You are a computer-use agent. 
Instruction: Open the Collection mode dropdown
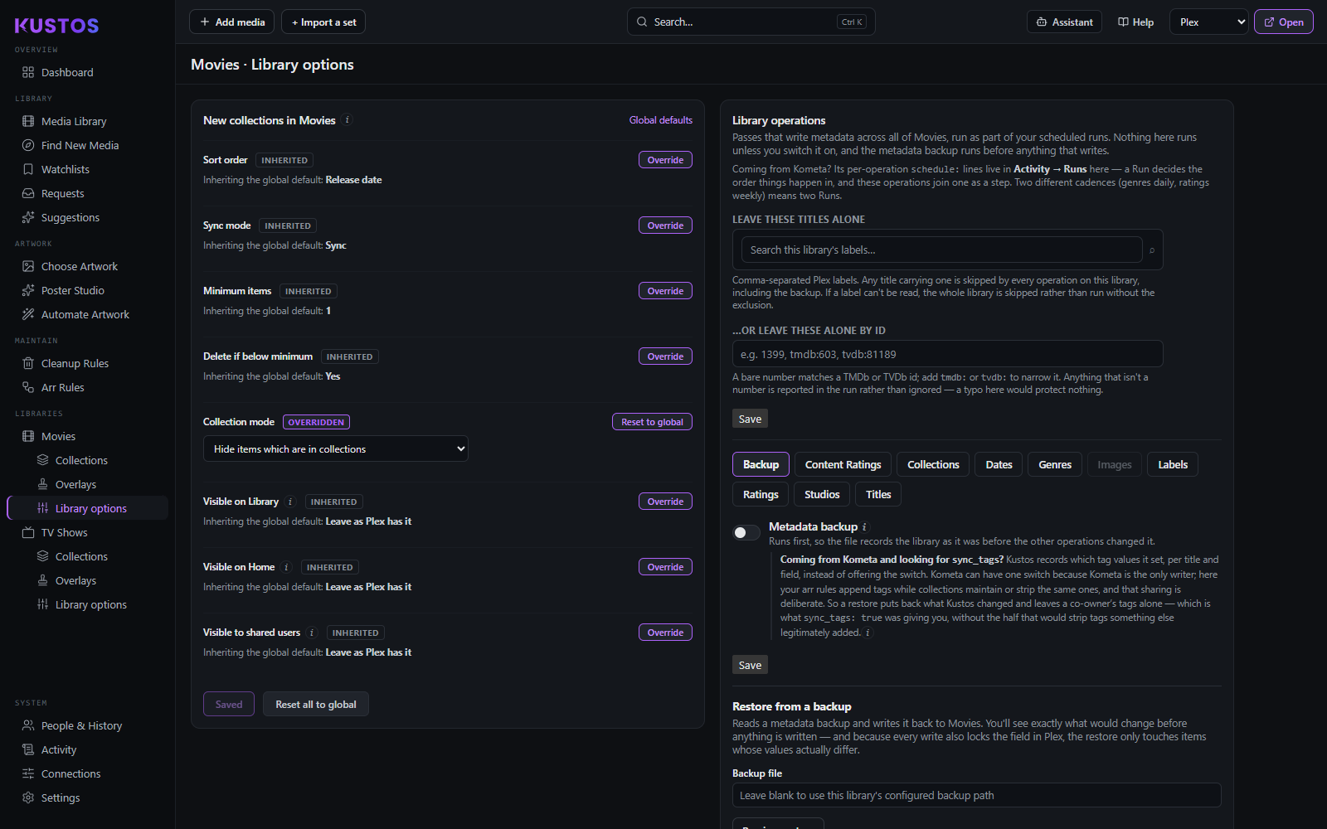pyautogui.click(x=336, y=448)
